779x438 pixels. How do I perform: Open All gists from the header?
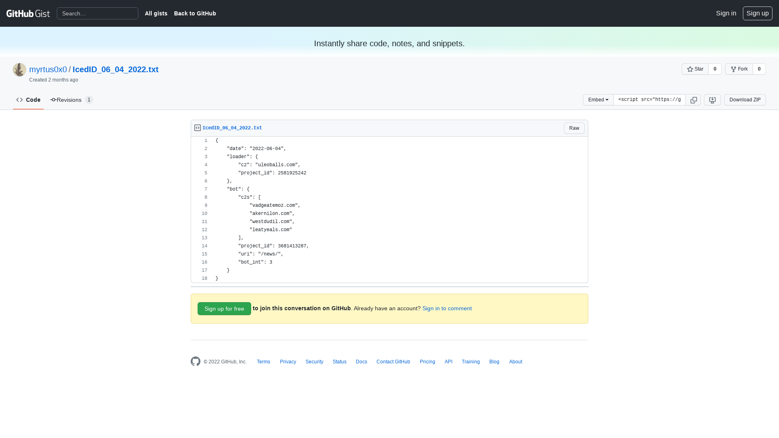(156, 13)
